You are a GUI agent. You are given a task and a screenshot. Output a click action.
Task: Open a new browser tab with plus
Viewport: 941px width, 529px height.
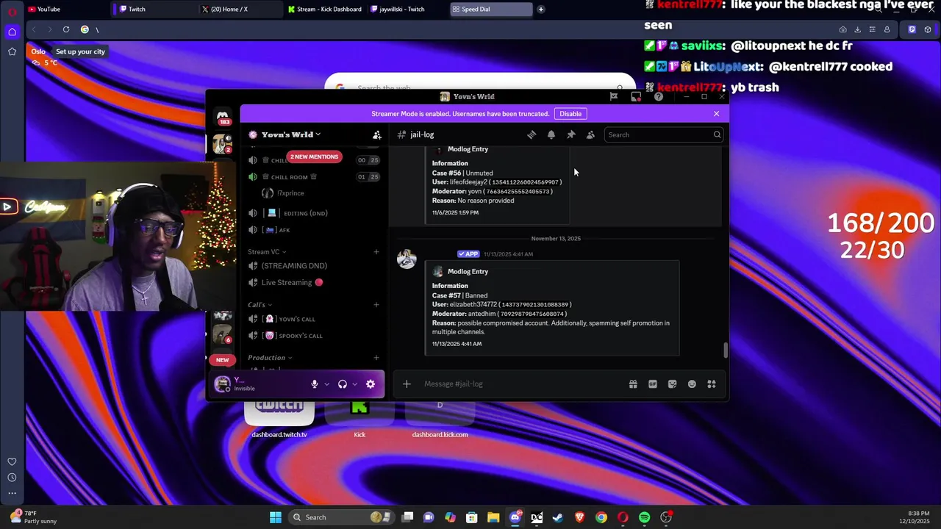541,9
